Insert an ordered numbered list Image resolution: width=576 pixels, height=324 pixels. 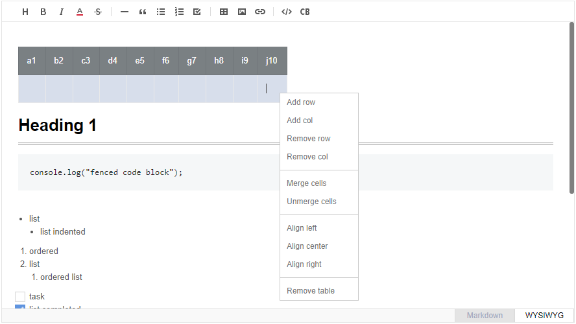179,12
